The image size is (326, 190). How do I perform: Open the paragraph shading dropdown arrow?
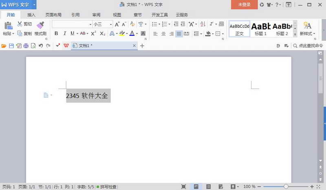213,34
